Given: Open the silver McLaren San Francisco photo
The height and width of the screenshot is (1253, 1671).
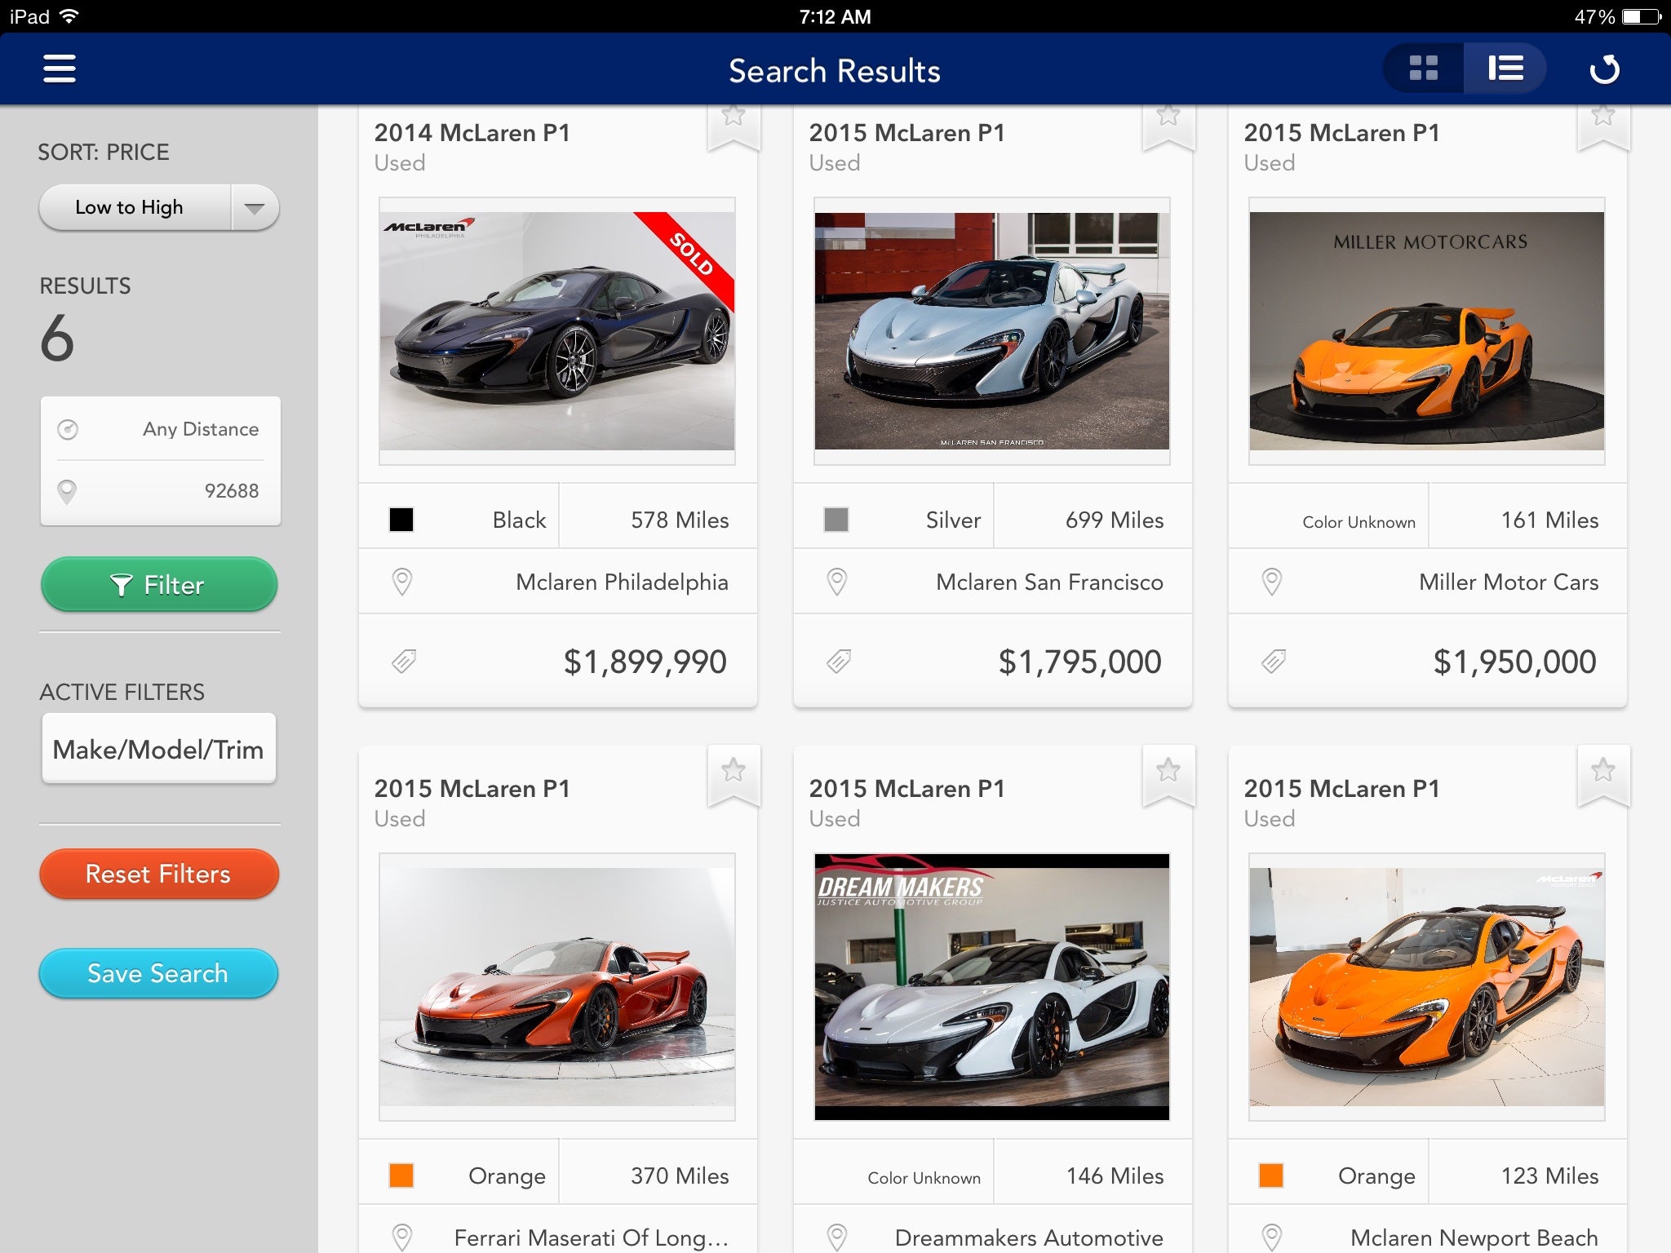Looking at the screenshot, I should [x=992, y=331].
